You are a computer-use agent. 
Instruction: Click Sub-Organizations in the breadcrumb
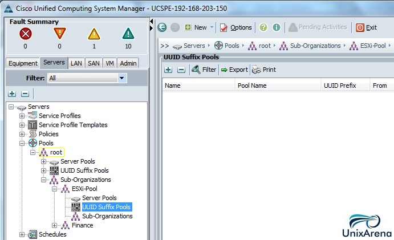click(x=315, y=46)
